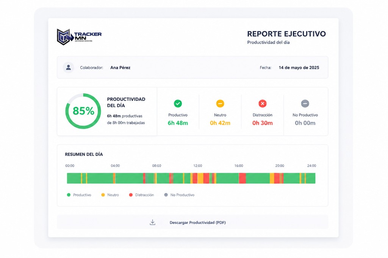Click the No Productivo legend label
Image resolution: width=388 pixels, height=258 pixels.
point(182,195)
